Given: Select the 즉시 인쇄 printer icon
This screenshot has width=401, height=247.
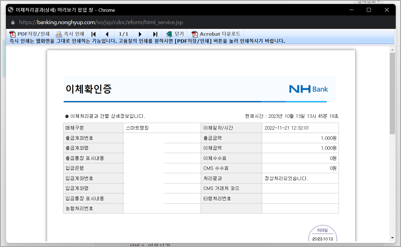Looking at the screenshot, I should 59,34.
